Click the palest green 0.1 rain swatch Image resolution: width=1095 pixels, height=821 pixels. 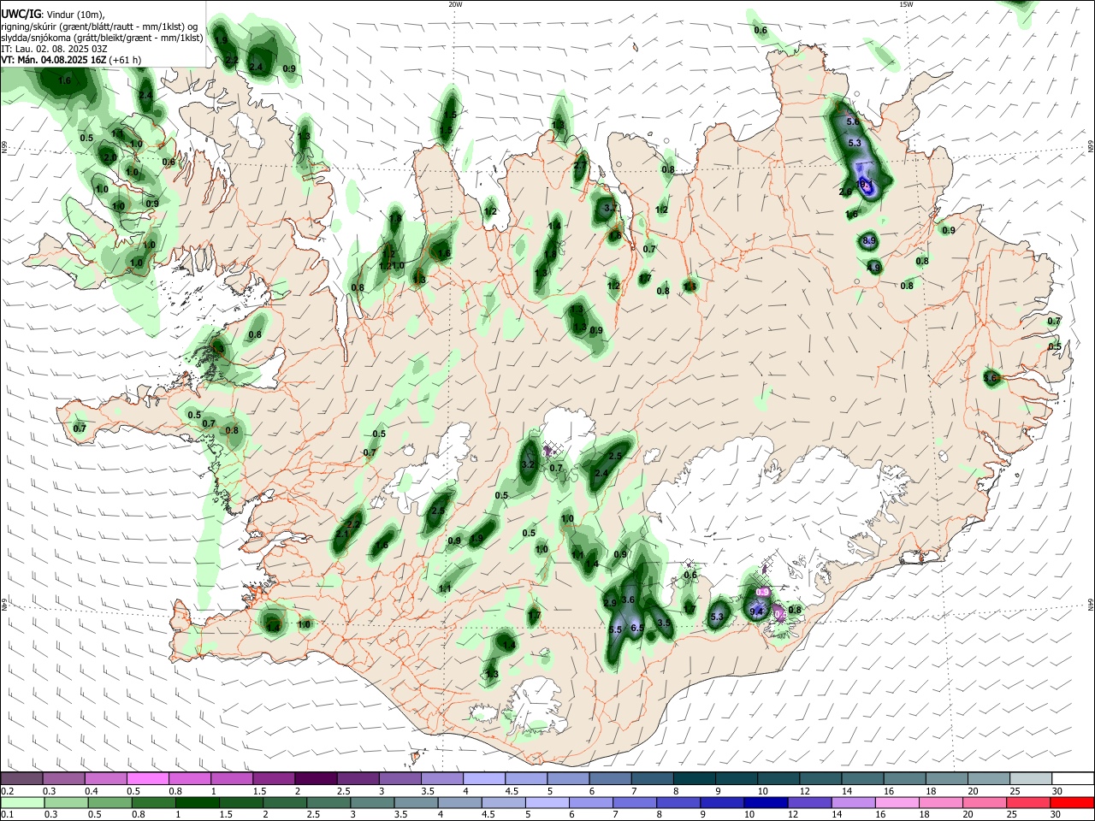[23, 802]
